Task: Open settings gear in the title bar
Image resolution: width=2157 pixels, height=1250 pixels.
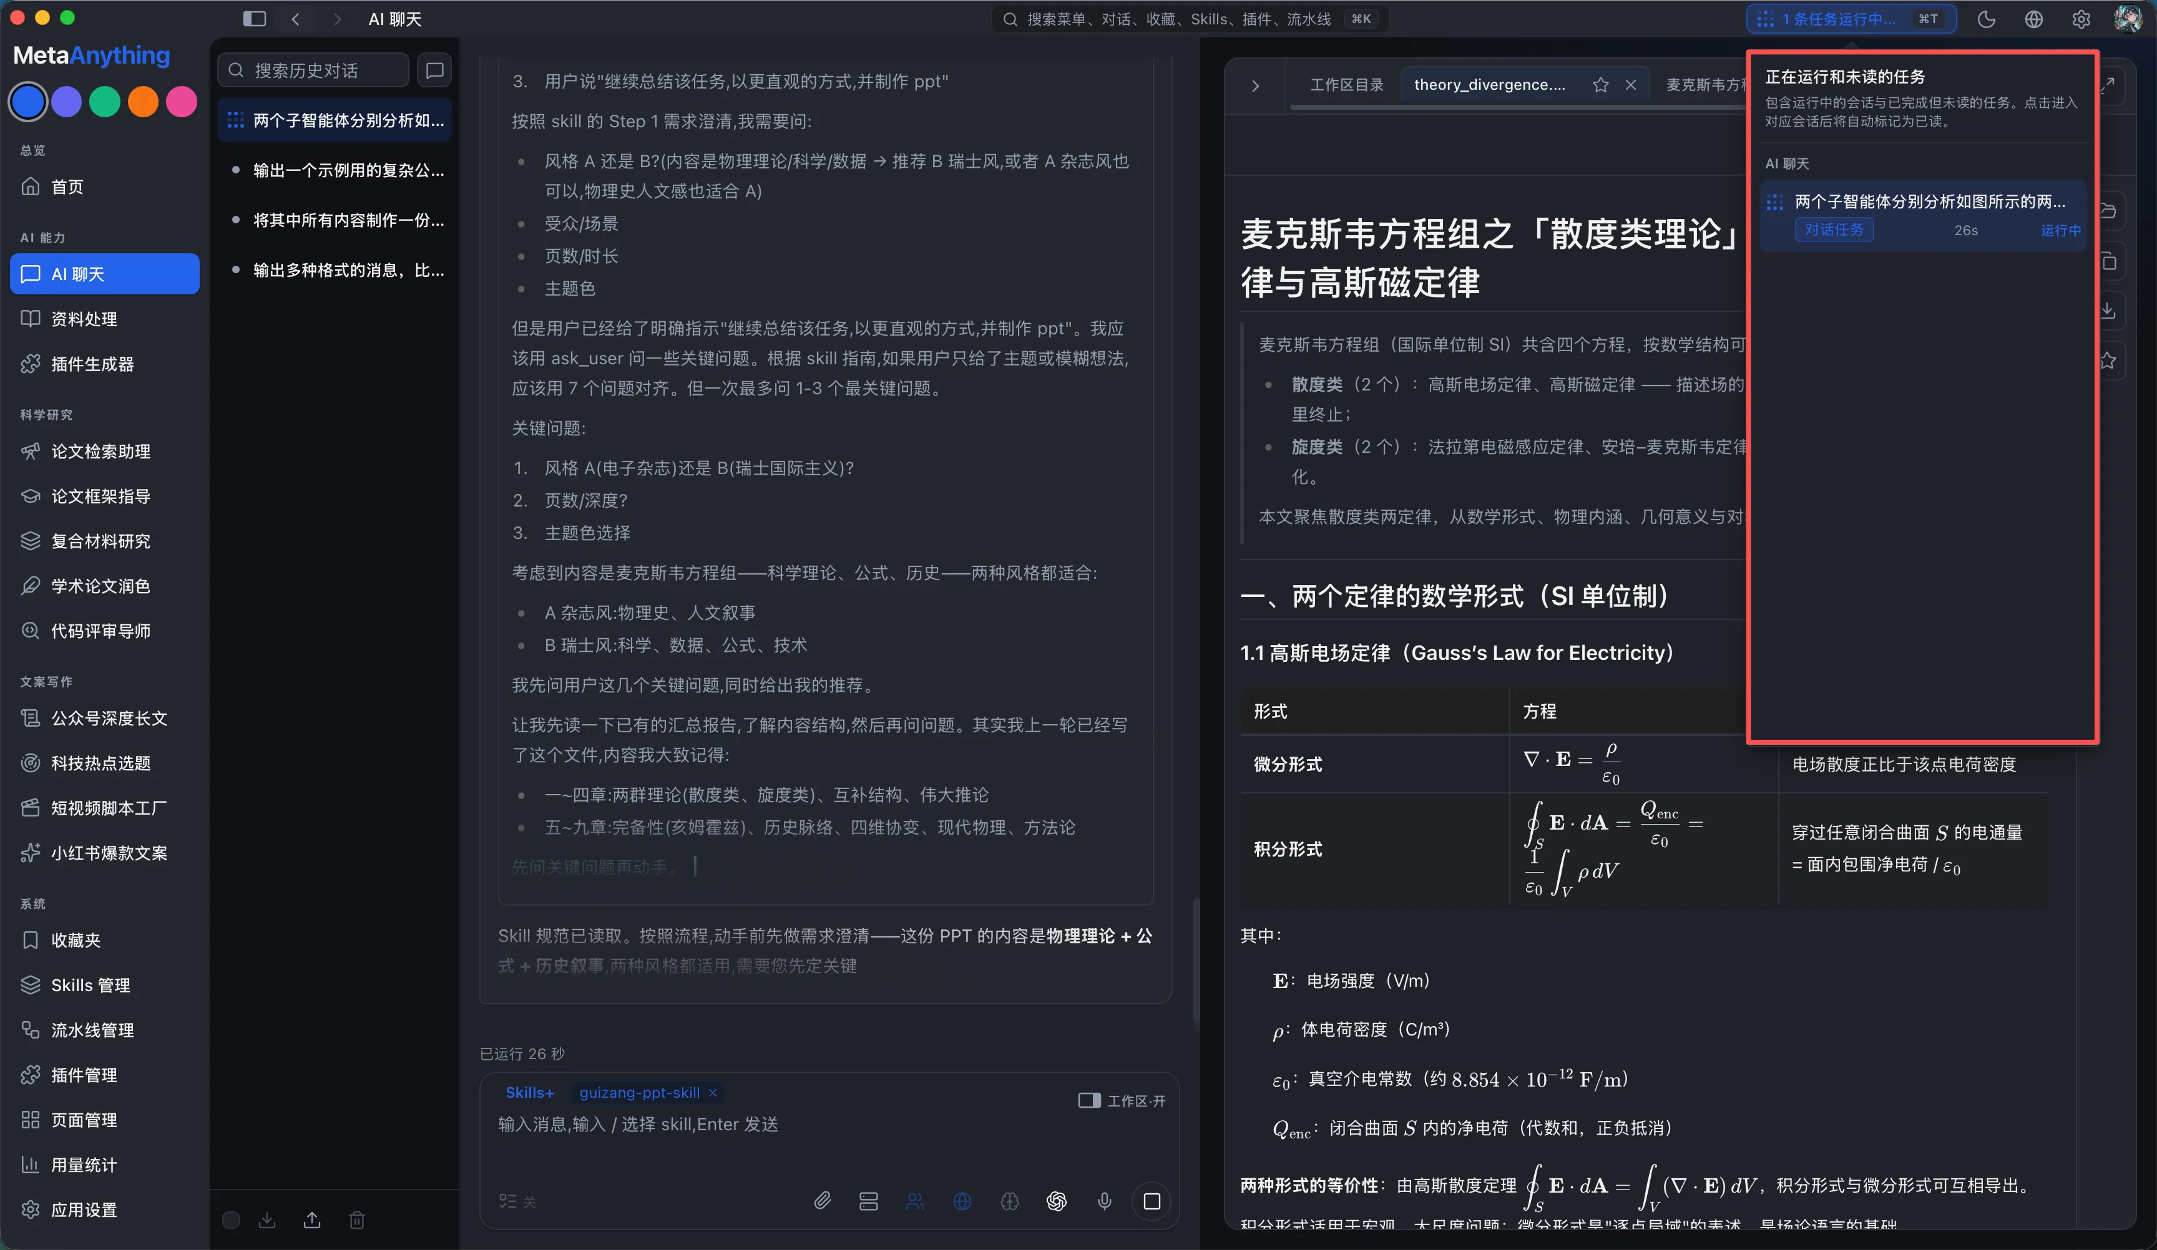Action: (2081, 19)
